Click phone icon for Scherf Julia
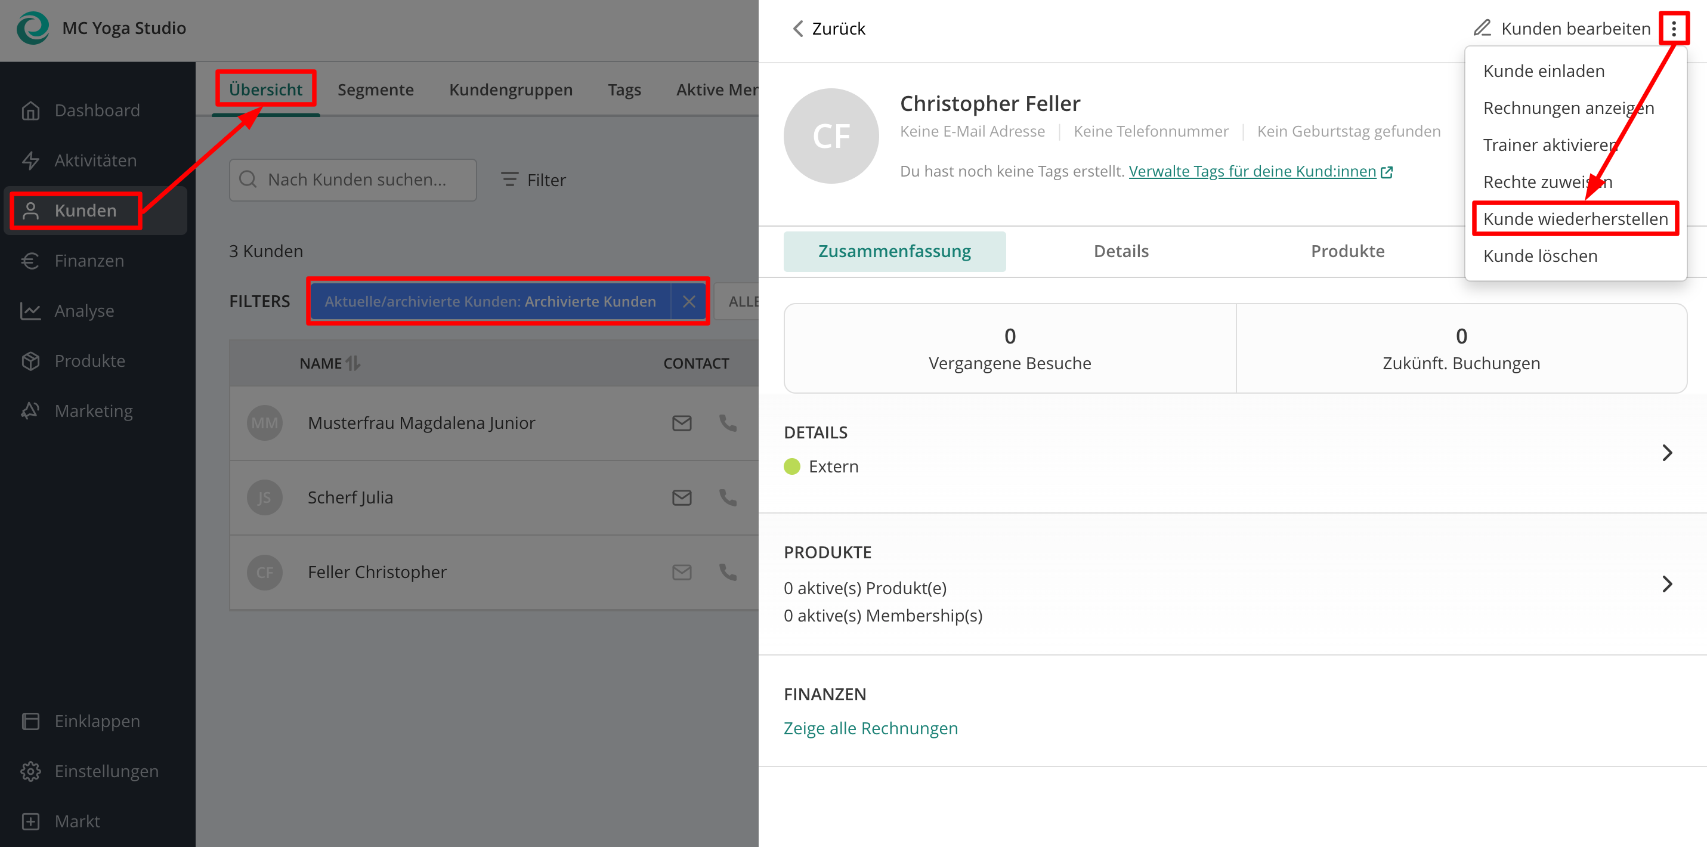Screen dimensions: 1707x847 point(728,497)
